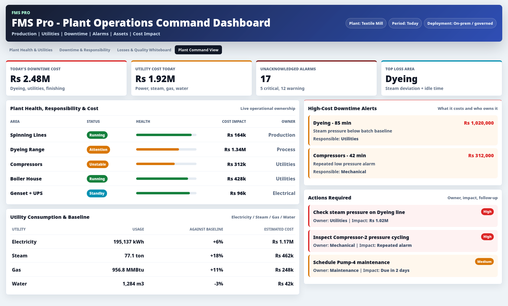Open the Dyeing - 85 min alert
Viewport: 508px width, 306px height.
click(x=403, y=130)
